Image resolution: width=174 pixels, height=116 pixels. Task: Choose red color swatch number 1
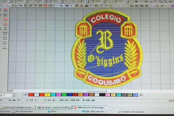tap(30, 95)
